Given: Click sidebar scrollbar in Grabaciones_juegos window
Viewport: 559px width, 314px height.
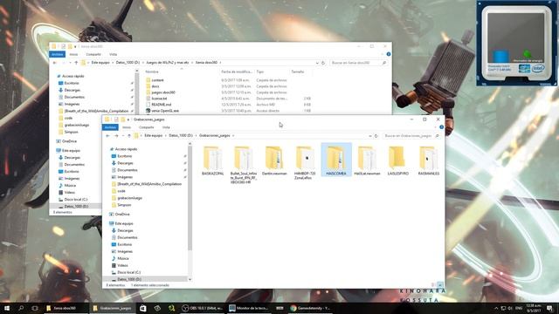Looking at the screenshot, I should pyautogui.click(x=190, y=198).
